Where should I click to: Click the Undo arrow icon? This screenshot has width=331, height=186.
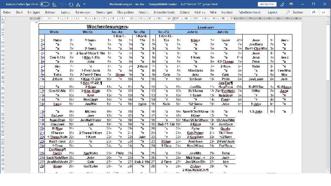pos(61,4)
